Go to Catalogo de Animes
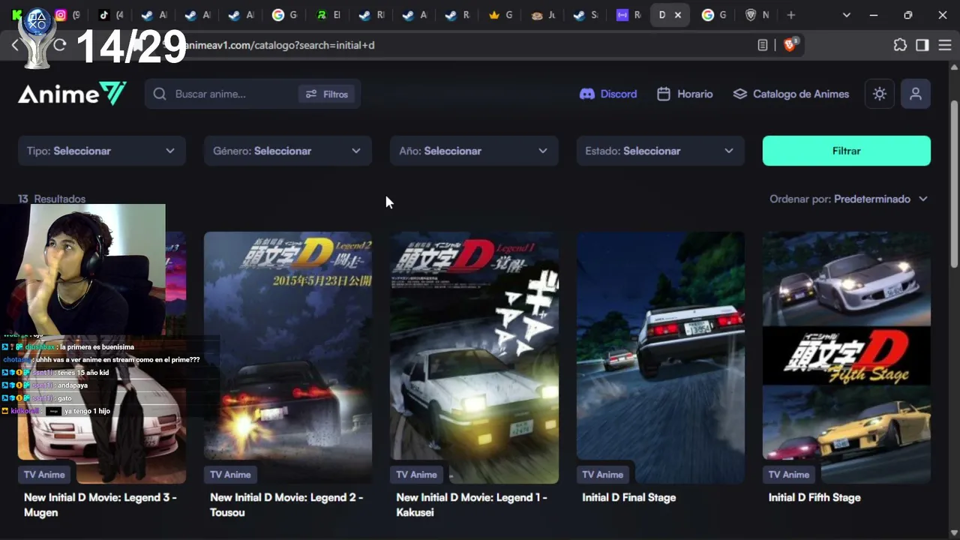This screenshot has width=960, height=540. [x=791, y=94]
